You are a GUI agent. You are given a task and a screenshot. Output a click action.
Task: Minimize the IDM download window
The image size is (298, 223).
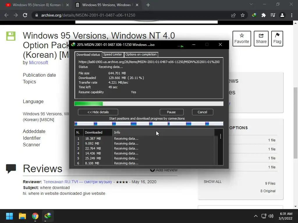pos(194,44)
